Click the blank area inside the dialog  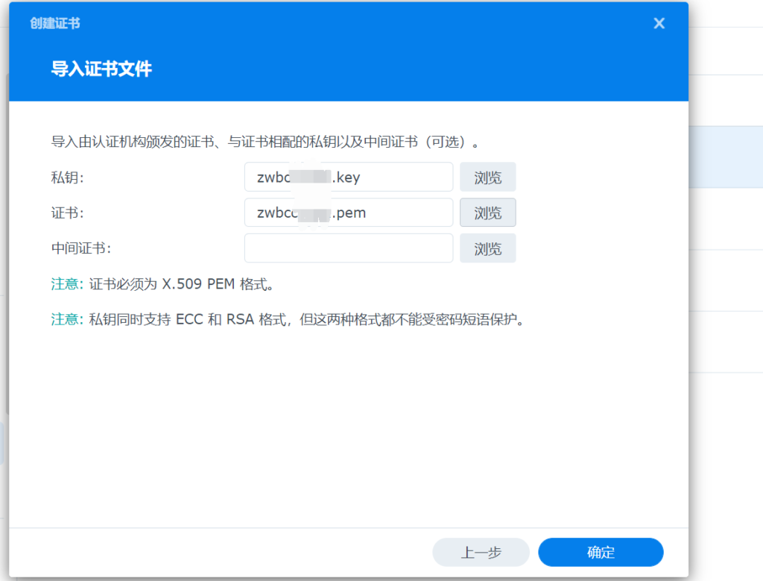click(347, 433)
